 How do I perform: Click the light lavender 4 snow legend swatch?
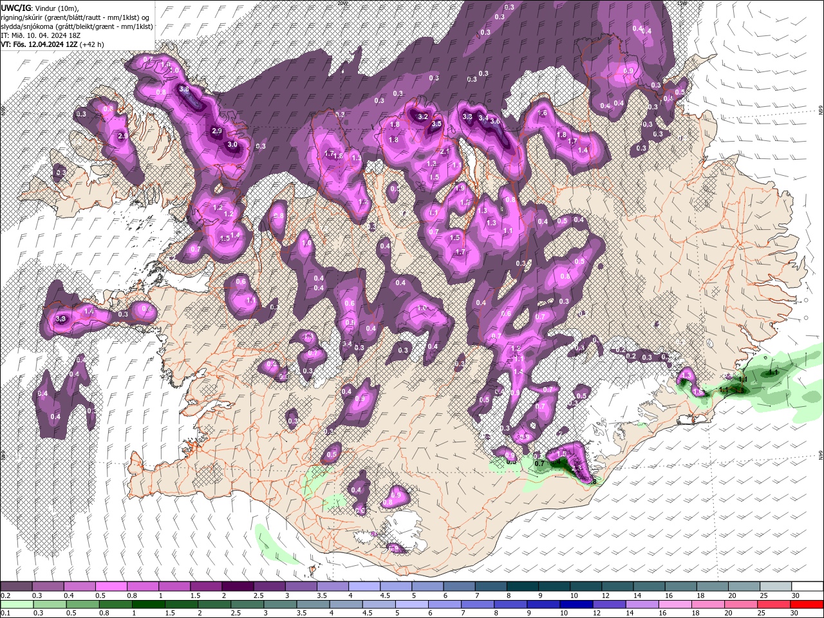click(363, 586)
